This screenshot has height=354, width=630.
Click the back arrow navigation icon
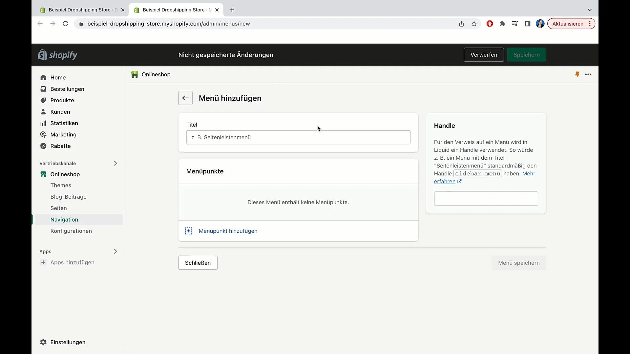click(185, 98)
